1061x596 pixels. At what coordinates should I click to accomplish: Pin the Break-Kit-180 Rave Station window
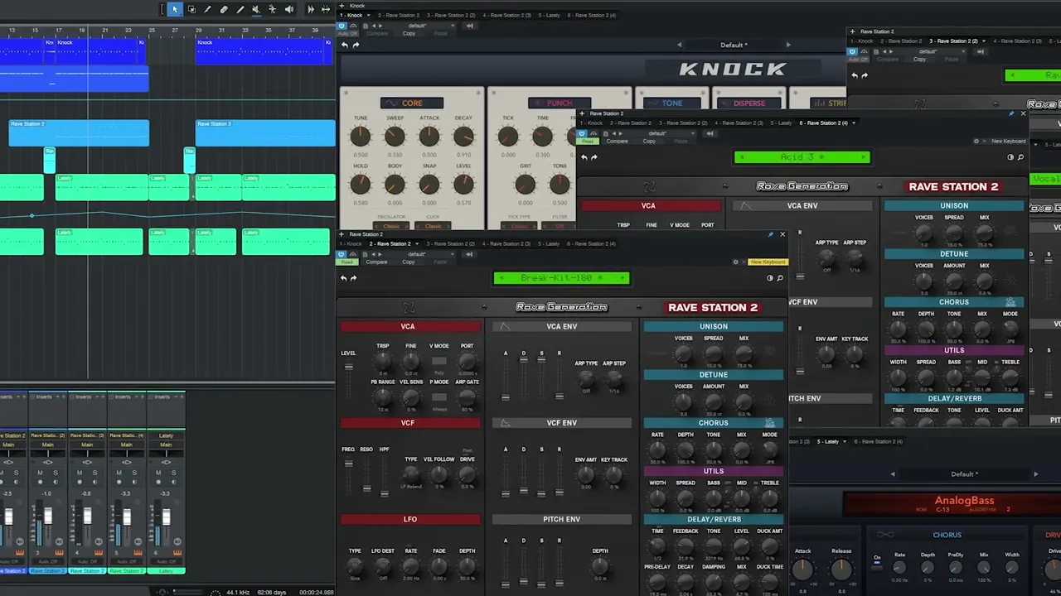770,234
